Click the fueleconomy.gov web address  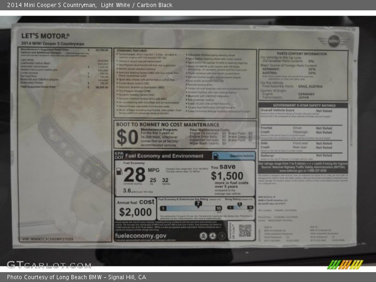pyautogui.click(x=141, y=235)
